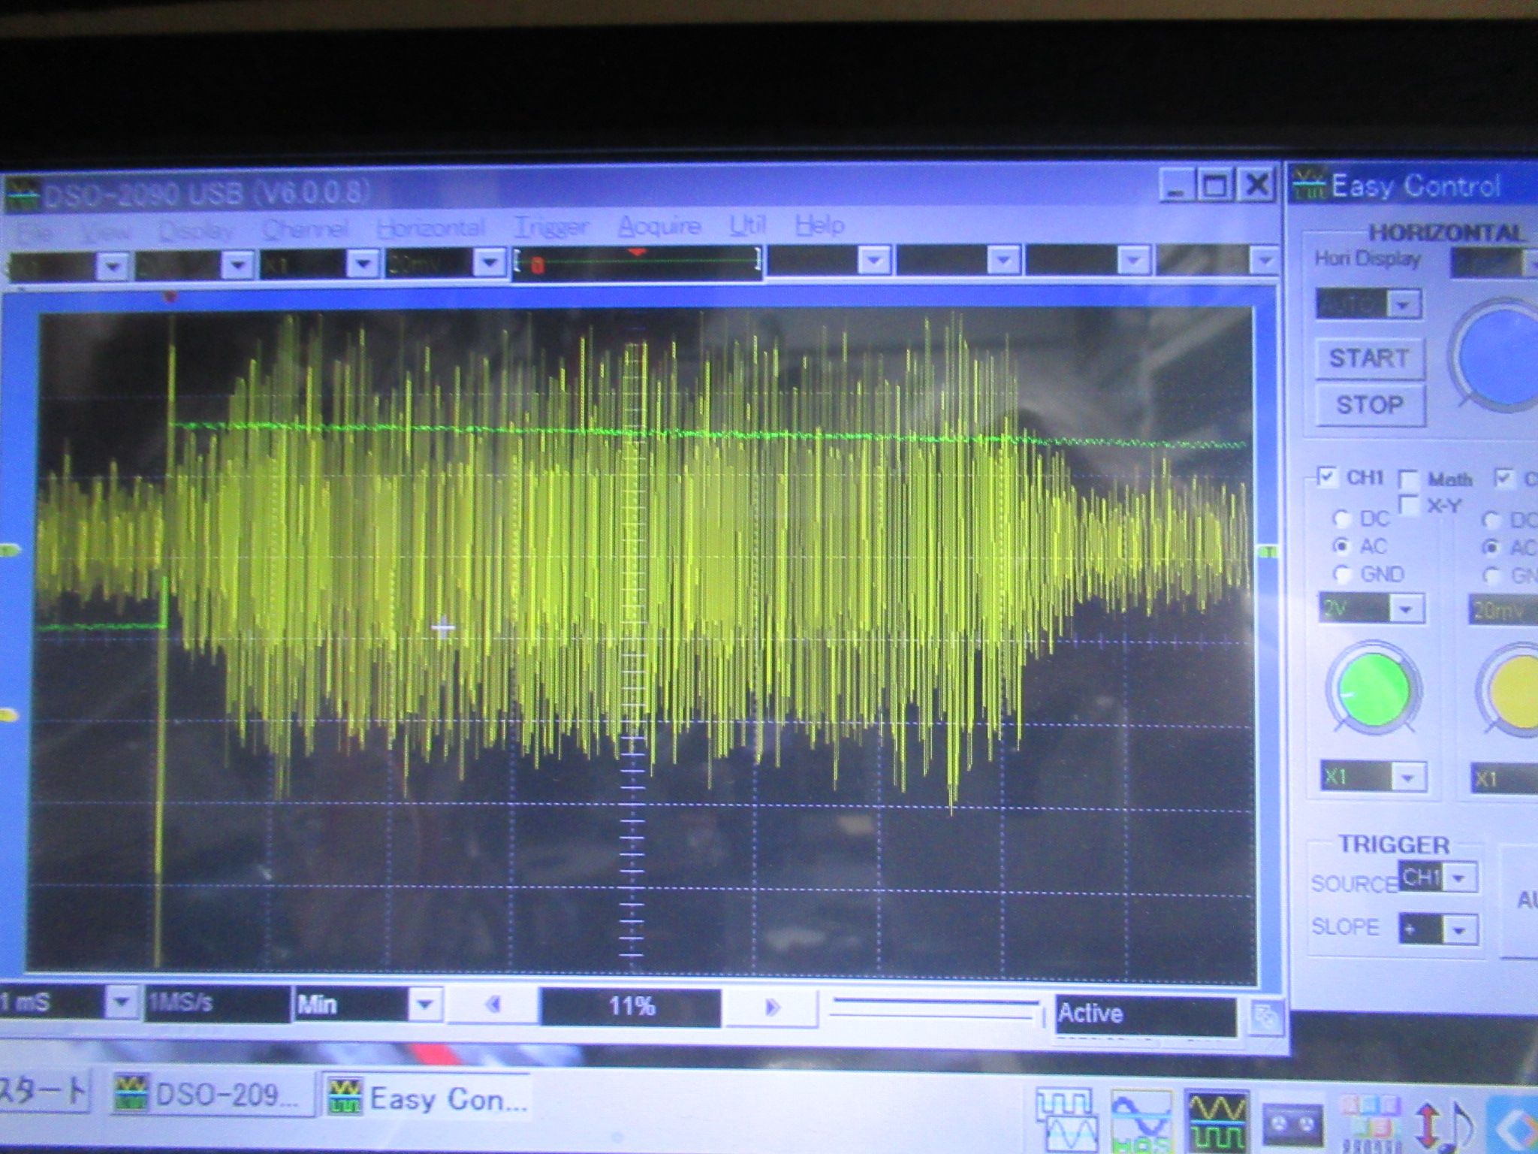Select DC coupling for CH1
1538x1154 pixels.
1341,518
